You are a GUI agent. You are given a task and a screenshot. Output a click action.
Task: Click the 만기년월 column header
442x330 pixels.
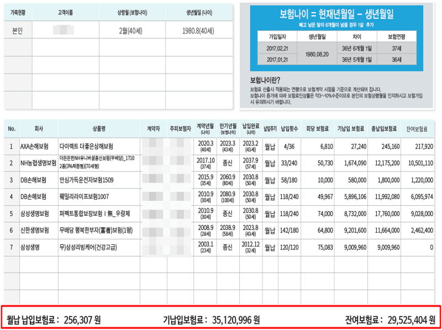pos(228,128)
